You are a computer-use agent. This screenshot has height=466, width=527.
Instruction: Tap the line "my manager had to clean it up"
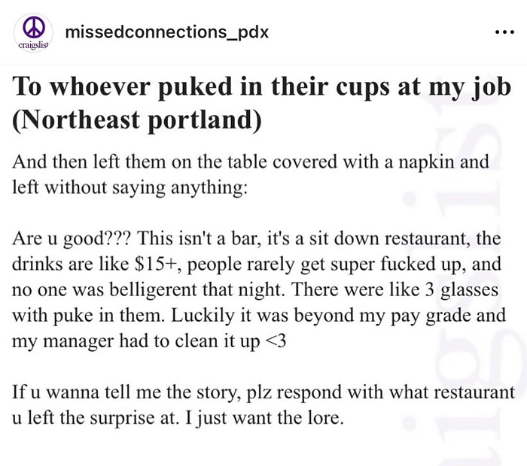136,341
